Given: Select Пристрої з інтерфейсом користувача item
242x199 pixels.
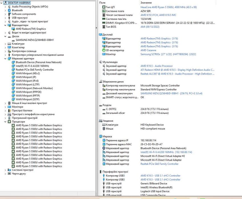Looking at the screenshot, I should tap(33, 114).
